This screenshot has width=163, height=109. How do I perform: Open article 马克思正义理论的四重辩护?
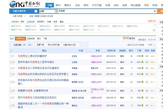[x=32, y=56]
